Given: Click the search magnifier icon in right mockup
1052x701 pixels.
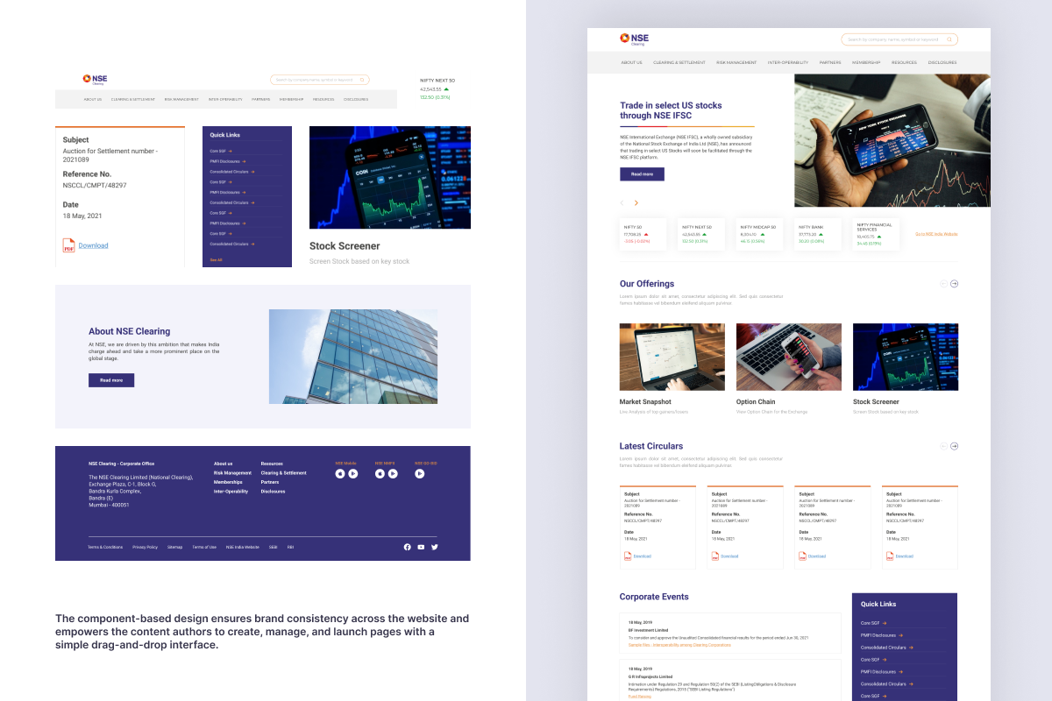Looking at the screenshot, I should click(x=949, y=39).
